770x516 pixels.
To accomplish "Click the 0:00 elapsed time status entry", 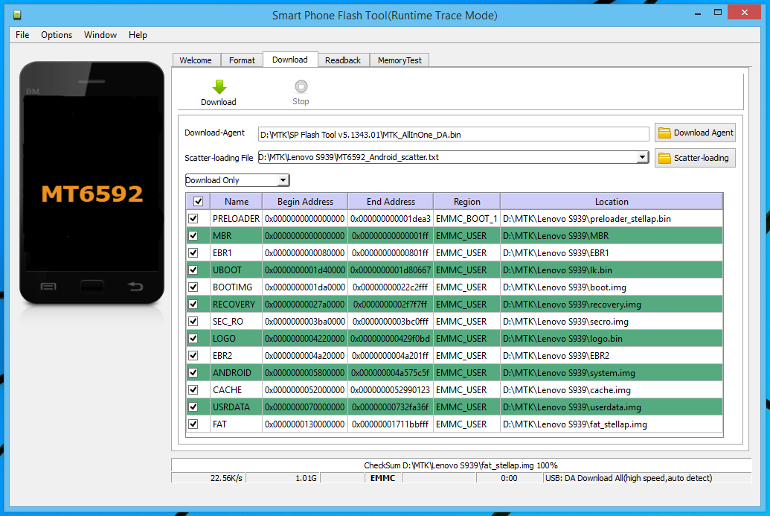I will (x=509, y=478).
